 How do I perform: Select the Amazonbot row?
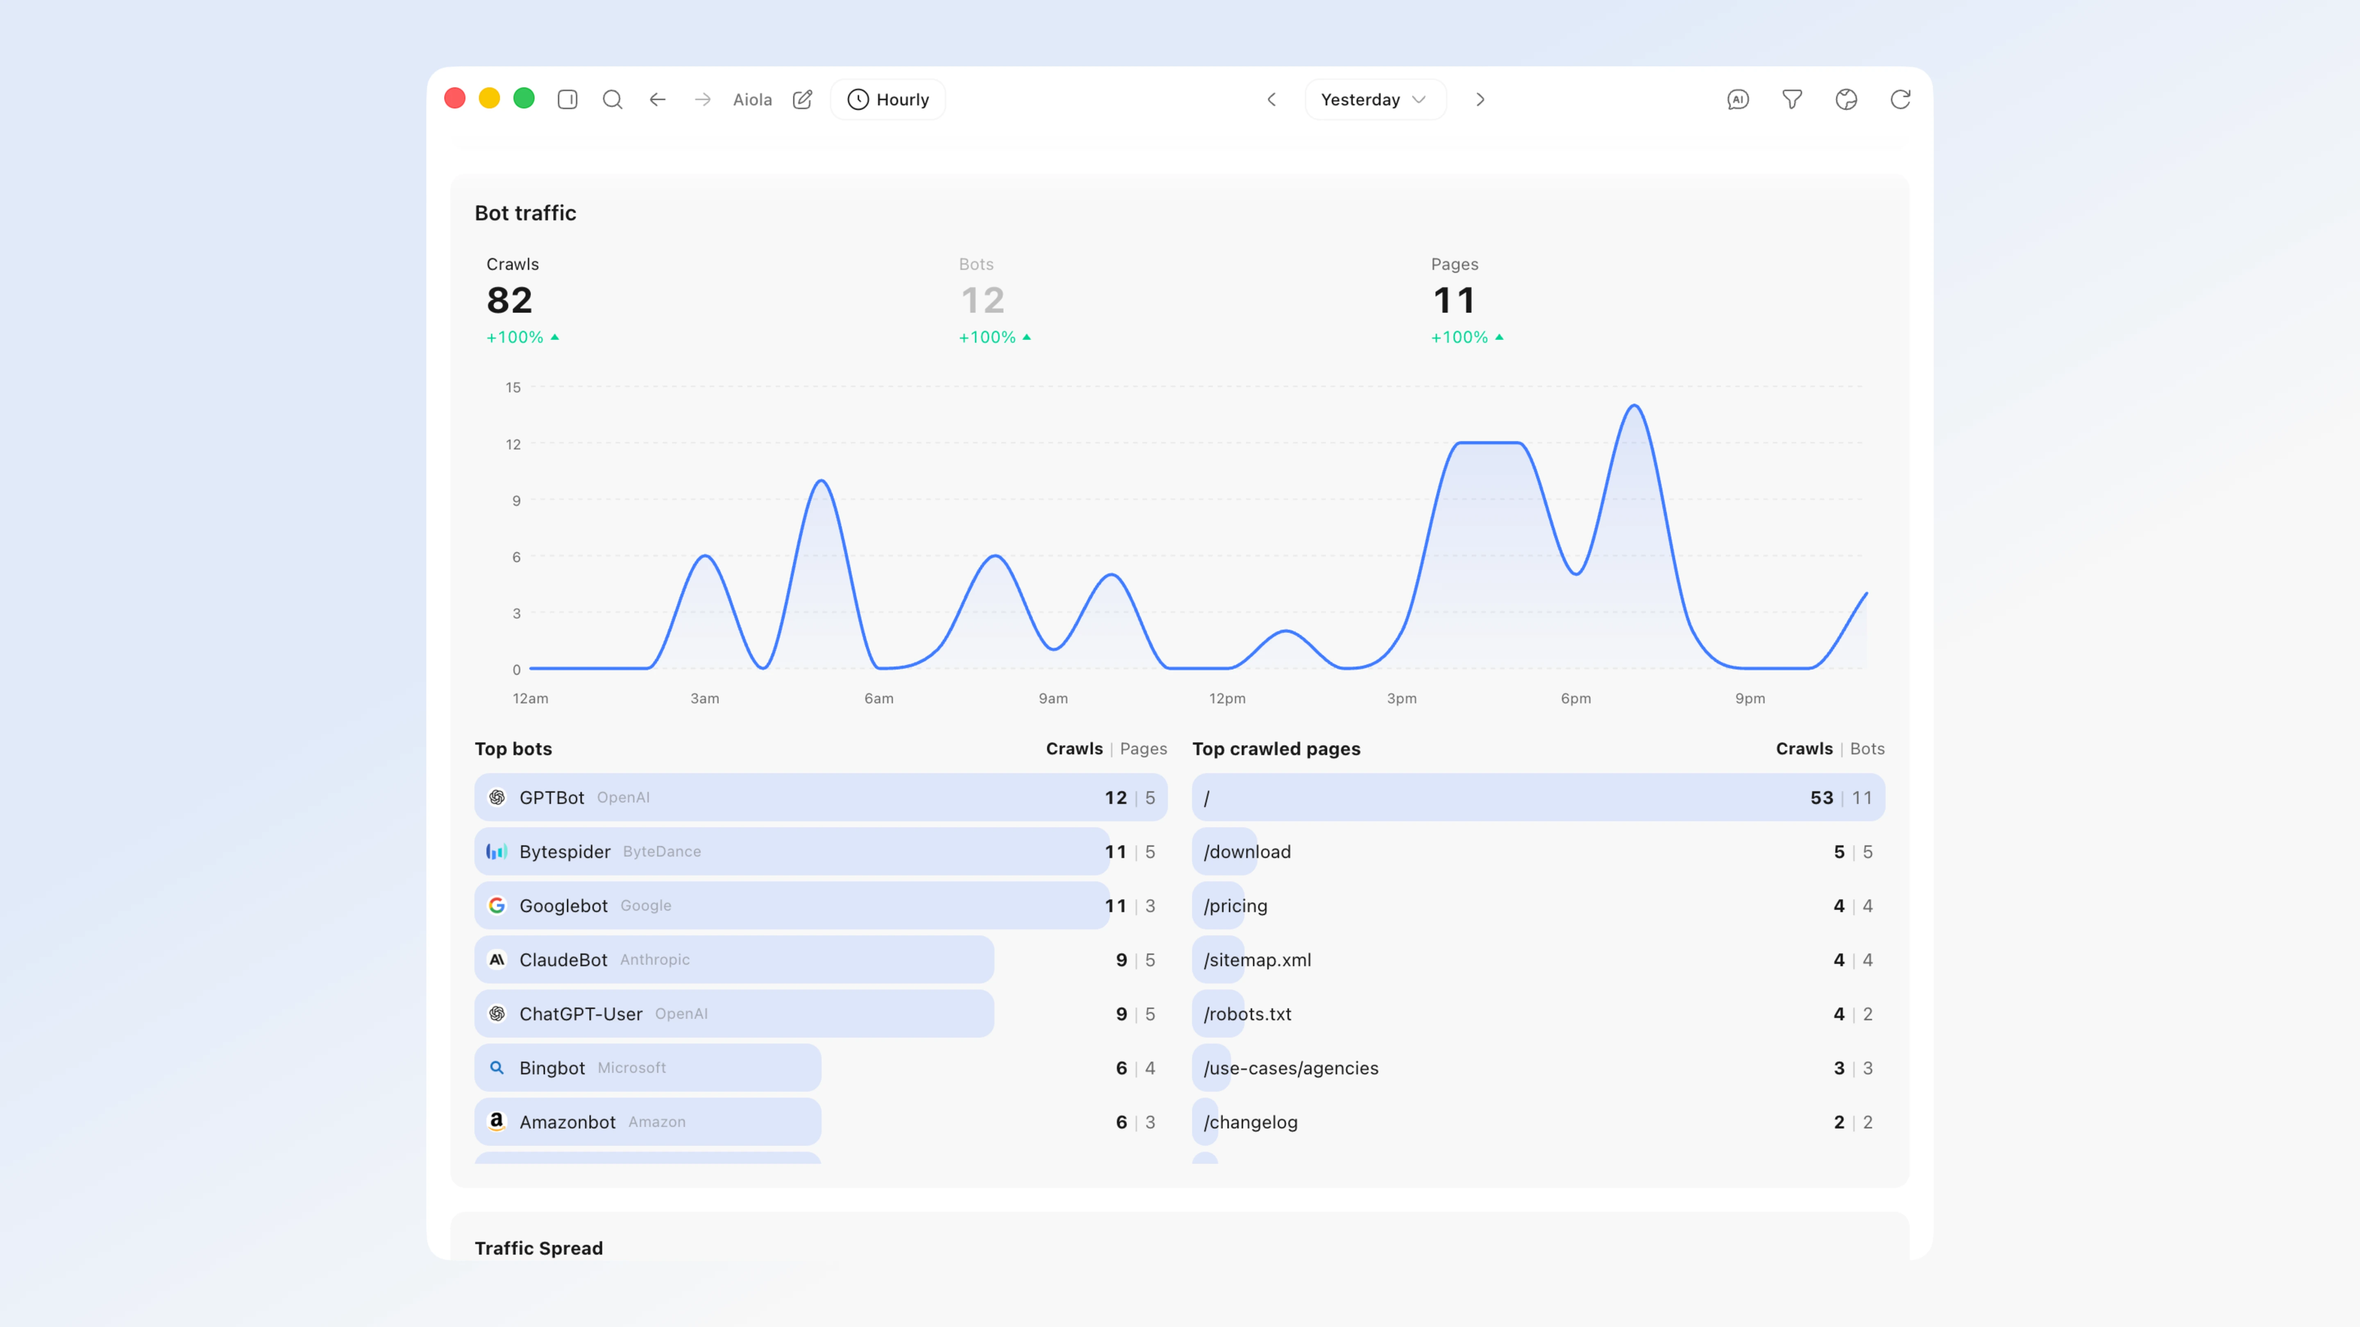click(x=821, y=1121)
